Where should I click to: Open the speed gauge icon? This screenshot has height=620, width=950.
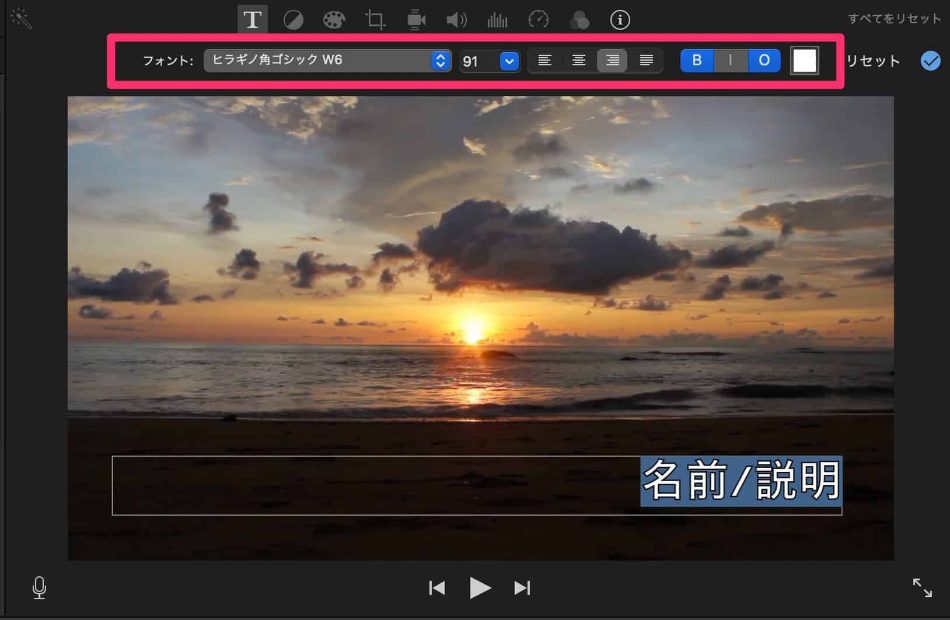click(538, 20)
